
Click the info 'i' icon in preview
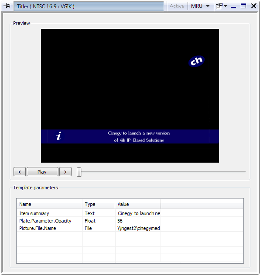[59, 136]
